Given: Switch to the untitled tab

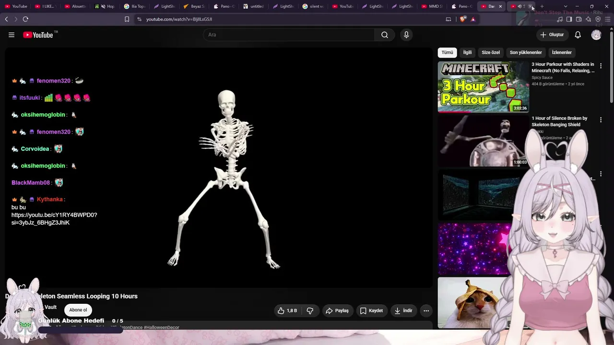Looking at the screenshot, I should 254,6.
